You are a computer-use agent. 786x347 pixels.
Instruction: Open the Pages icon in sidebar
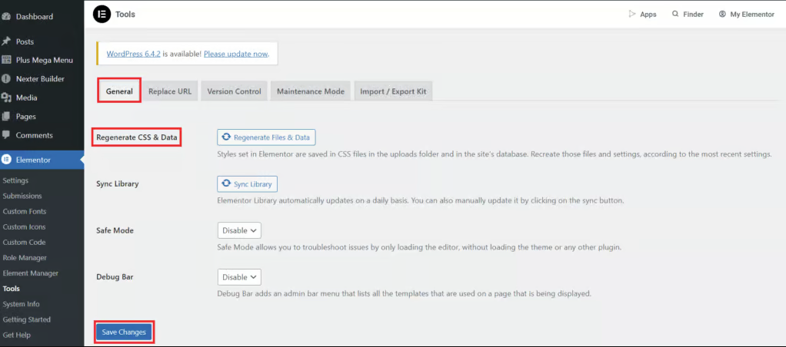tap(7, 117)
